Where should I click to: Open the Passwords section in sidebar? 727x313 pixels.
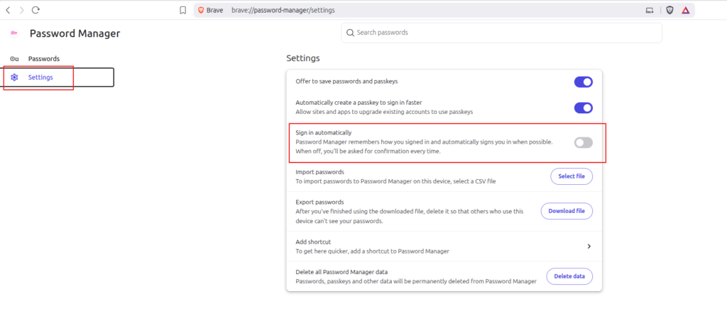[43, 59]
